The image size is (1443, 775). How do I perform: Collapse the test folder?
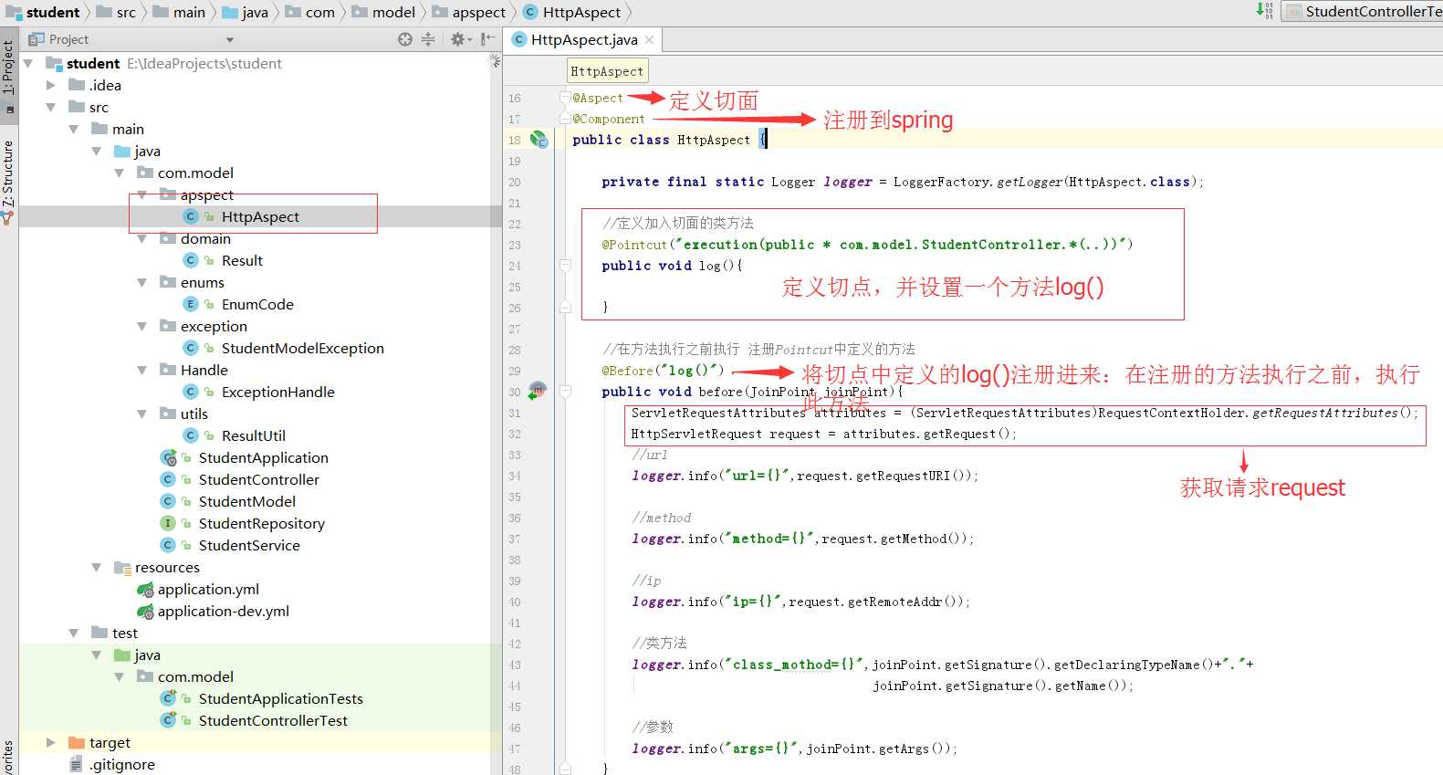point(74,633)
